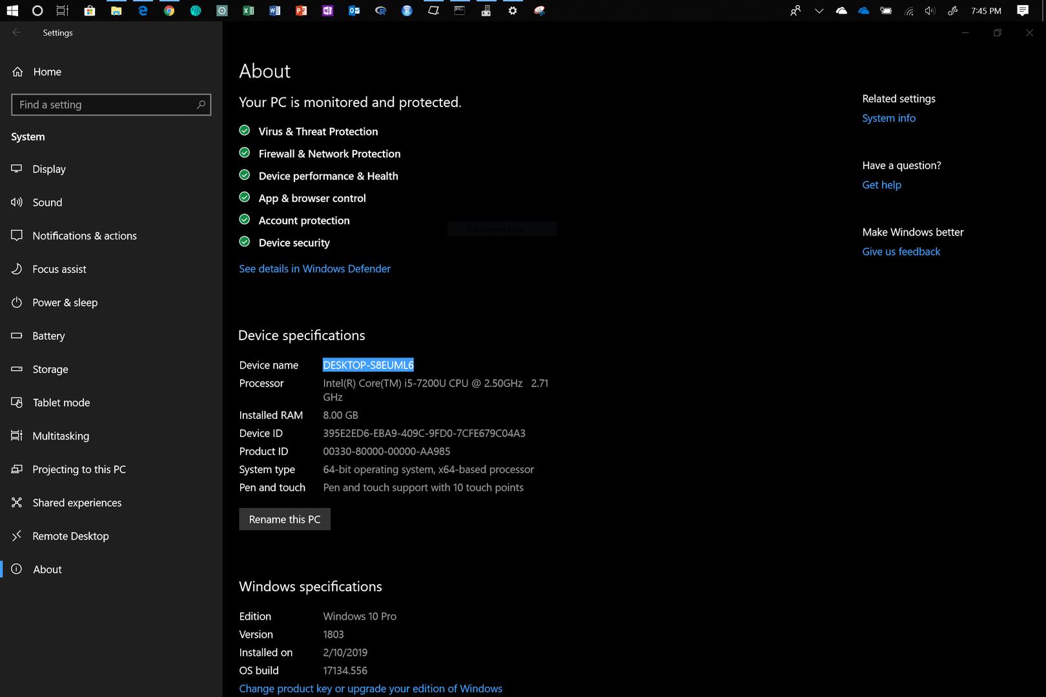Open command prompt icon in taskbar
Screen dimensions: 1046x697
point(460,10)
